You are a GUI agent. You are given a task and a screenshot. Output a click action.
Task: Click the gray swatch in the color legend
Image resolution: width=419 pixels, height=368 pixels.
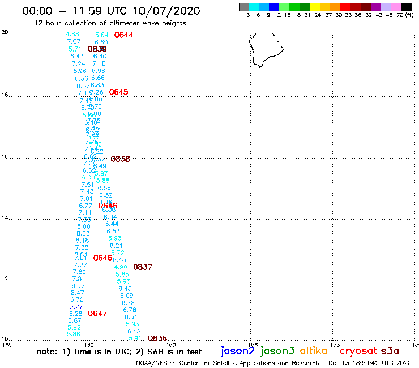pyautogui.click(x=244, y=7)
